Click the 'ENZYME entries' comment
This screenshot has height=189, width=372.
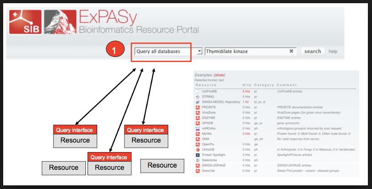click(289, 118)
